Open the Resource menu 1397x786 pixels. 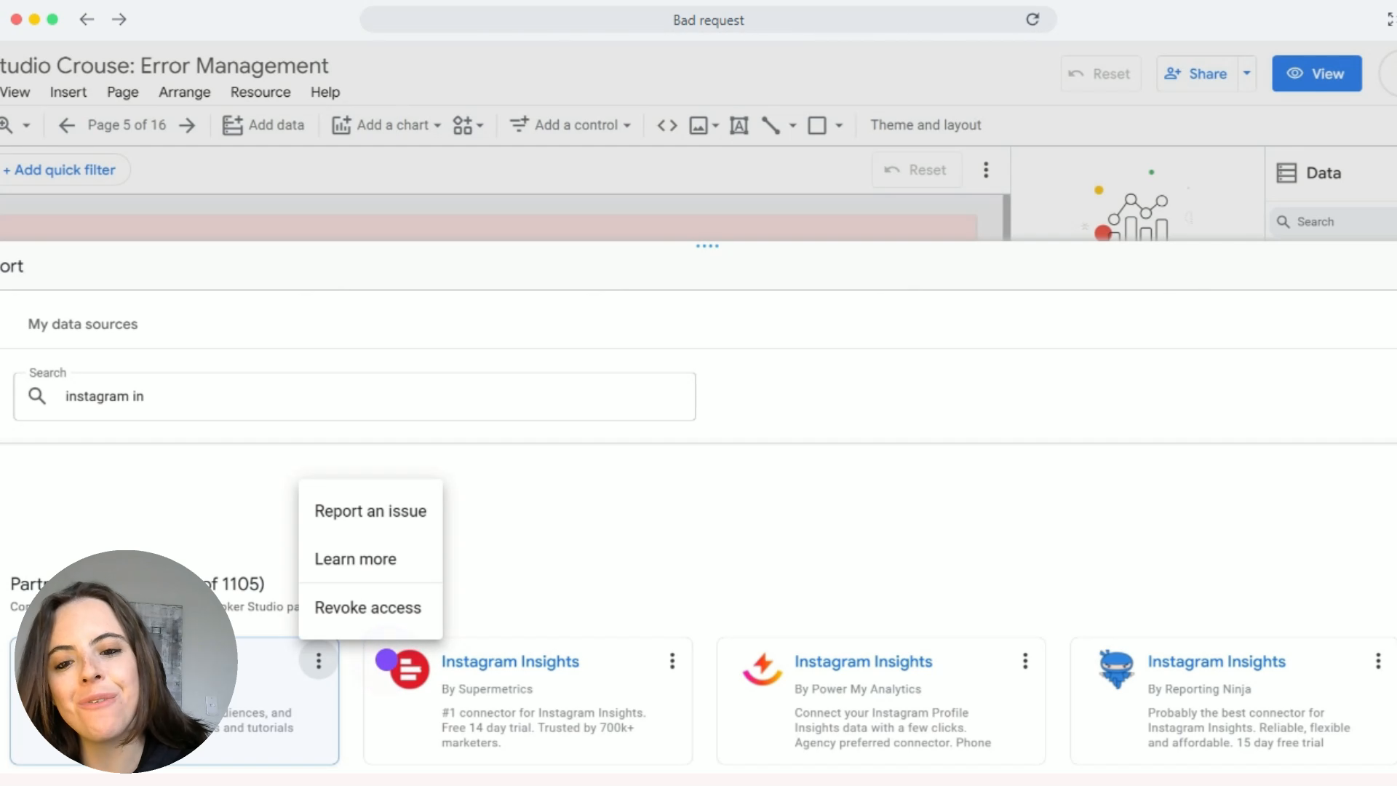click(260, 92)
